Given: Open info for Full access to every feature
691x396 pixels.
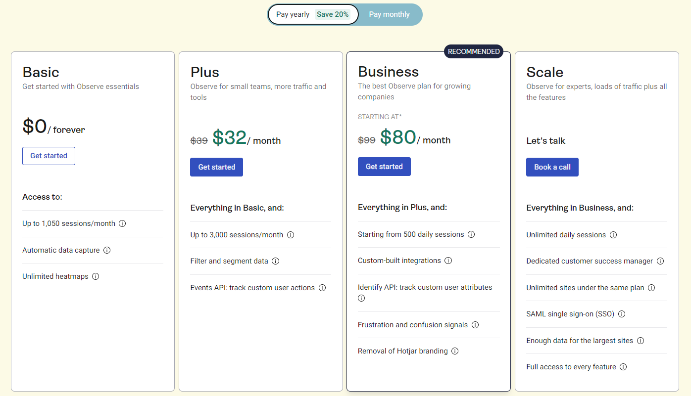Looking at the screenshot, I should point(624,367).
